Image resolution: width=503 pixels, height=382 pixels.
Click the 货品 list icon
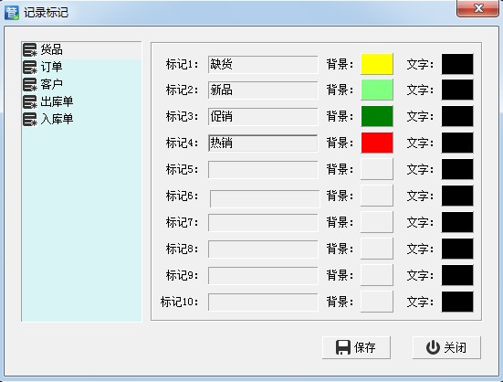[x=30, y=49]
